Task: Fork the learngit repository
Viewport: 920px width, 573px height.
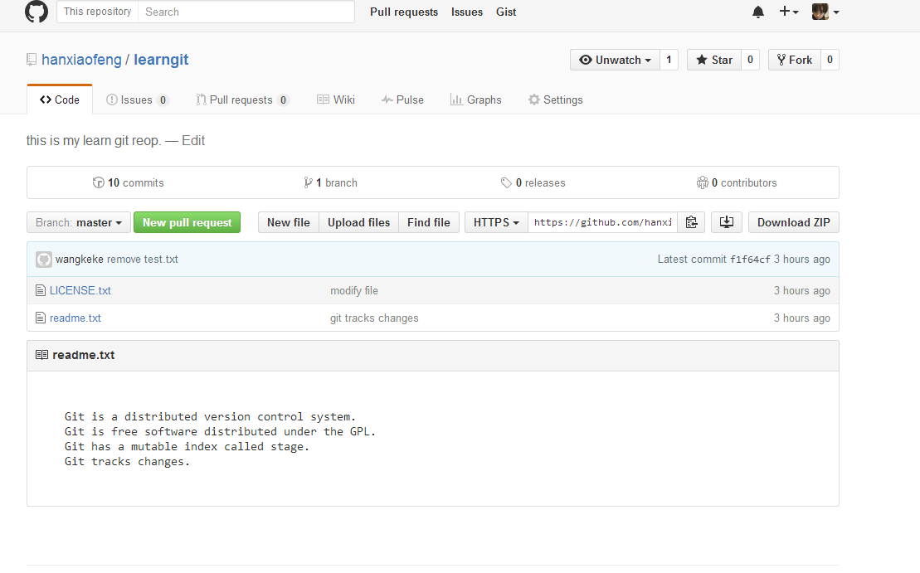Action: click(795, 60)
